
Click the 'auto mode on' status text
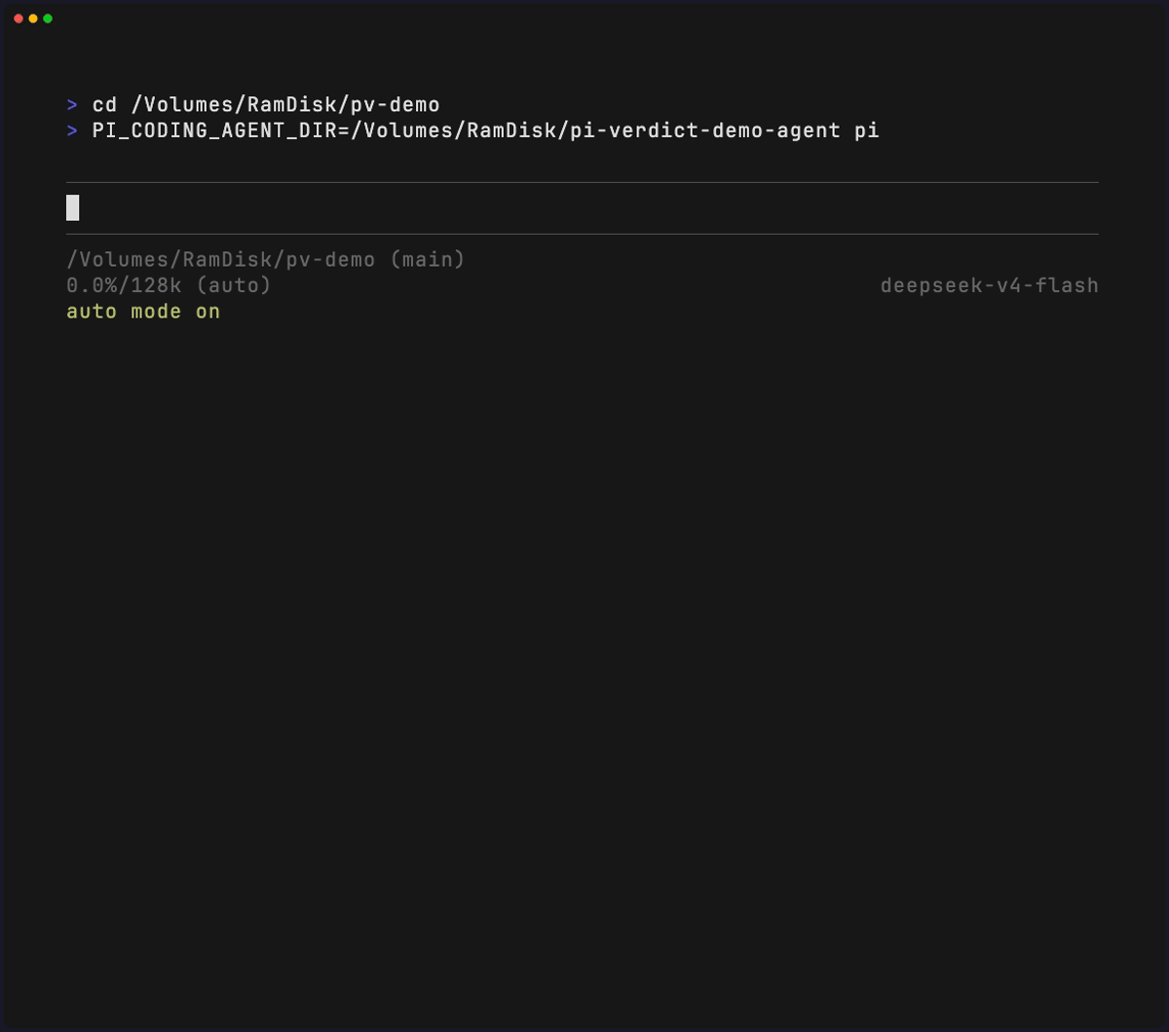[x=143, y=312]
